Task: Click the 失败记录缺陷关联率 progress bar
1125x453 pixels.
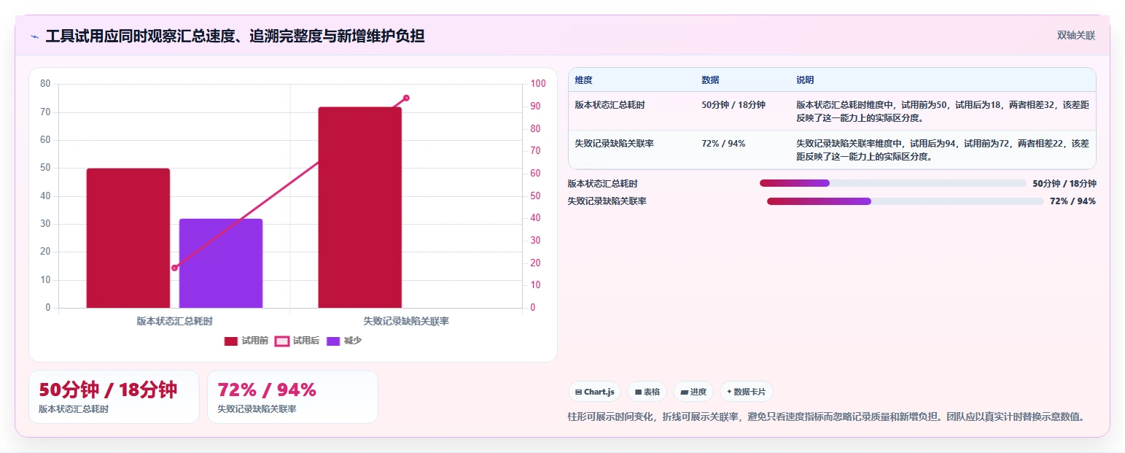Action: (x=906, y=201)
